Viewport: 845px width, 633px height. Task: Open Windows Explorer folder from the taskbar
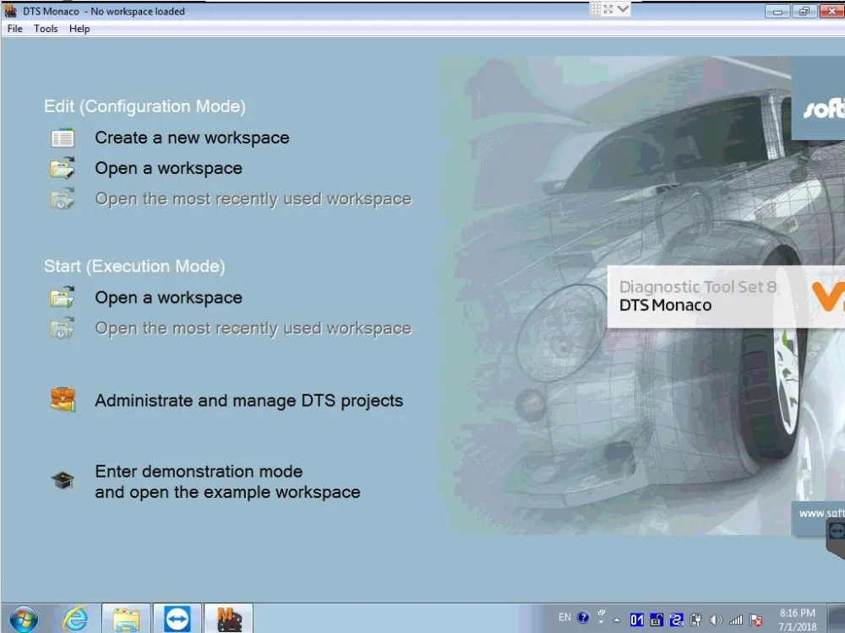[x=125, y=619]
